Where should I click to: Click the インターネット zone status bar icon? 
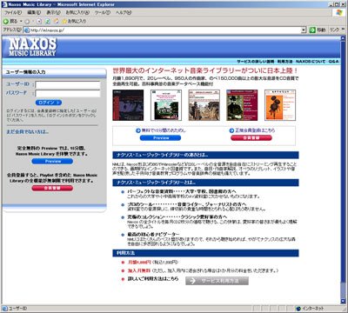pos(298,309)
